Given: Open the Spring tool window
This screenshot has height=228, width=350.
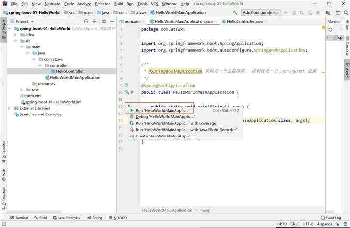Looking at the screenshot, I should point(95,218).
